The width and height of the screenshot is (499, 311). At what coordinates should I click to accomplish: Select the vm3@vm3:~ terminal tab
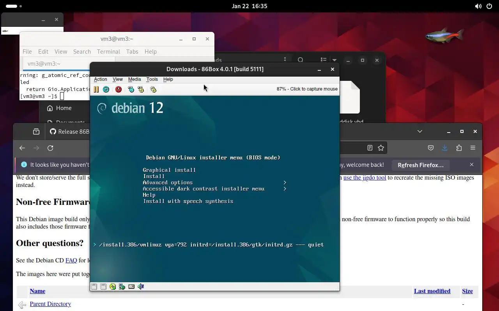(x=68, y=64)
